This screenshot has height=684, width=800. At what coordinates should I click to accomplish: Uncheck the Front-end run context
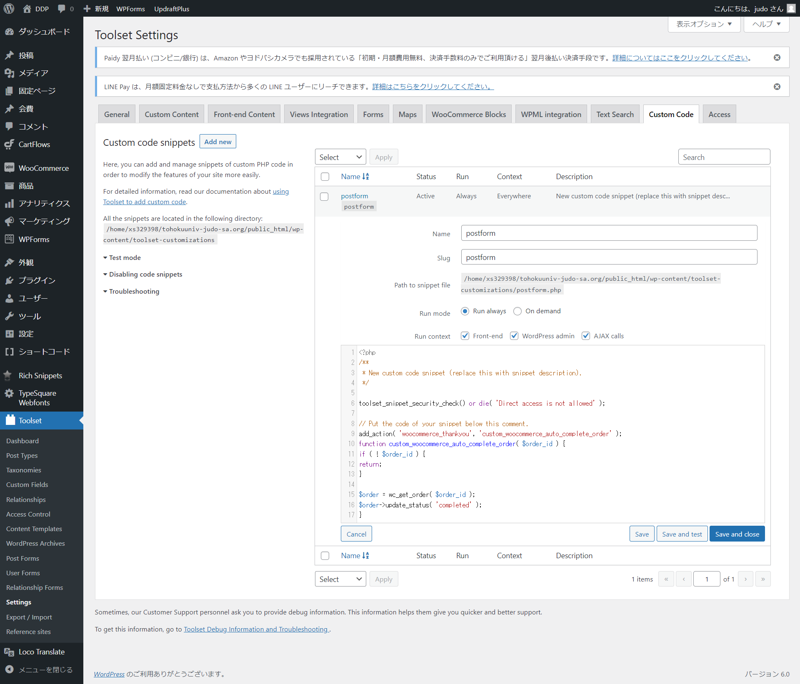pos(465,336)
